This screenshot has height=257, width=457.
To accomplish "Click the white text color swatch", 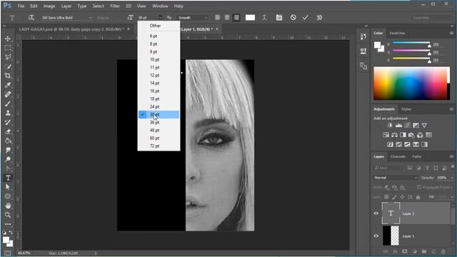I will (x=250, y=17).
